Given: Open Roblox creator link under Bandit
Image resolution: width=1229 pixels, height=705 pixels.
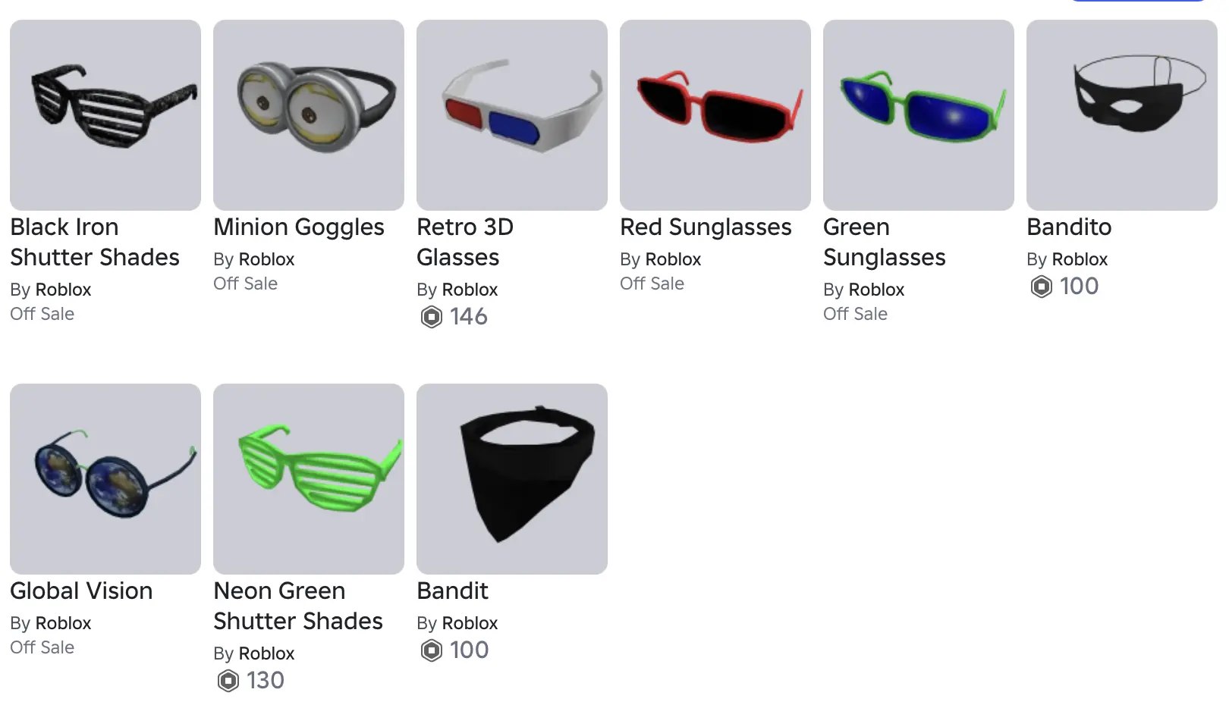Looking at the screenshot, I should 470,623.
